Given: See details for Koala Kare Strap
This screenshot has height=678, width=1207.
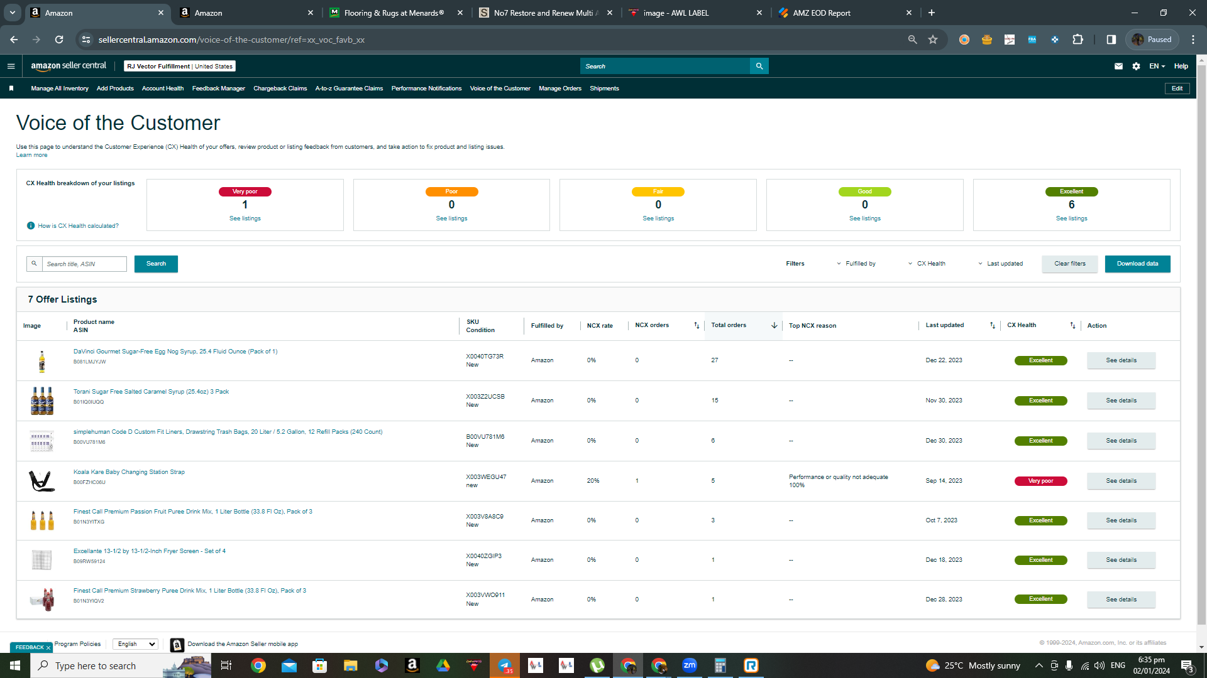Looking at the screenshot, I should tap(1121, 481).
